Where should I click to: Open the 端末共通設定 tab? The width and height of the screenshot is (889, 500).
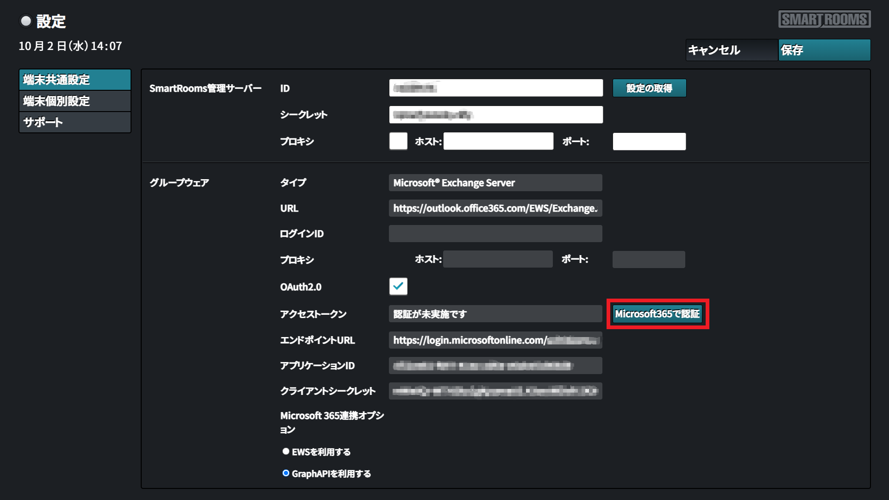tap(75, 80)
